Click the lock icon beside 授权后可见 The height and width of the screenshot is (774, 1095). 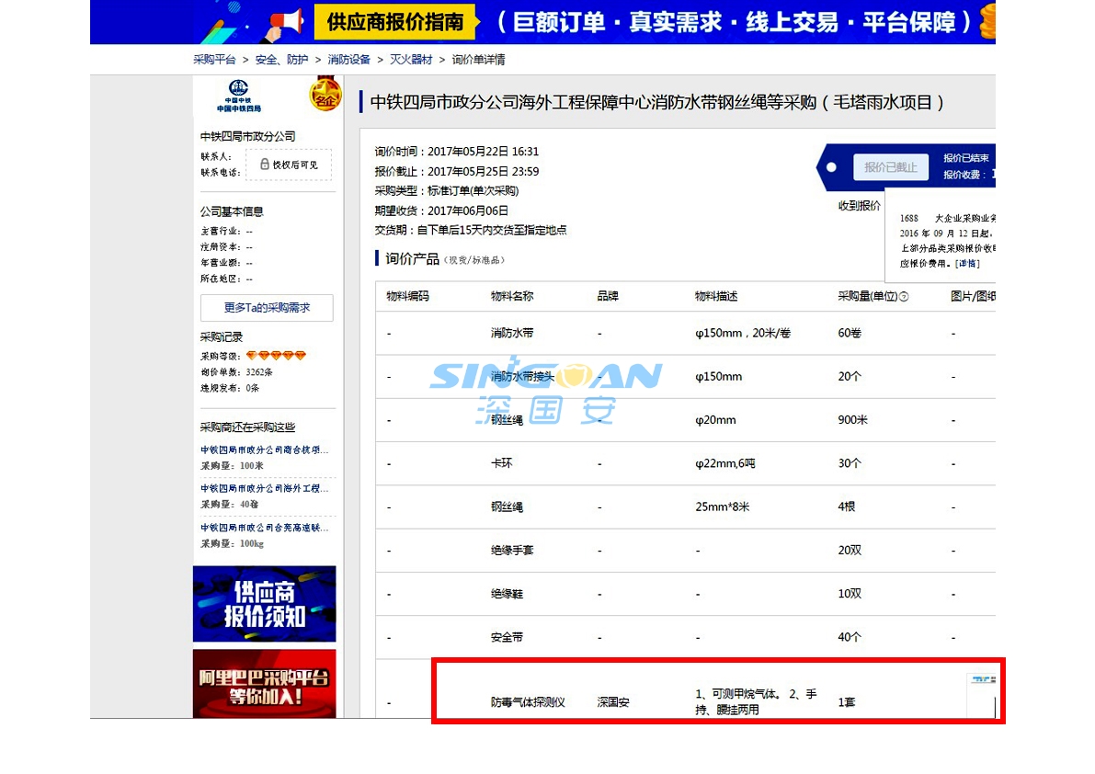[x=265, y=165]
